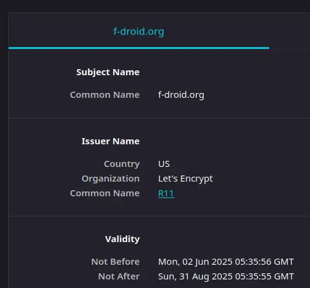Image resolution: width=310 pixels, height=288 pixels.
Task: Click the blue active tab underline indicator
Action: [x=139, y=48]
